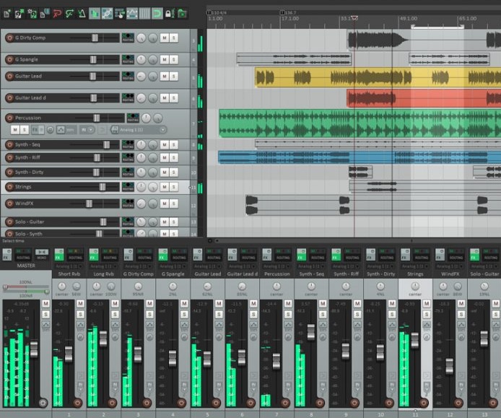
Task: Open input dropdown on Long Rvb strip
Action: pos(103,266)
